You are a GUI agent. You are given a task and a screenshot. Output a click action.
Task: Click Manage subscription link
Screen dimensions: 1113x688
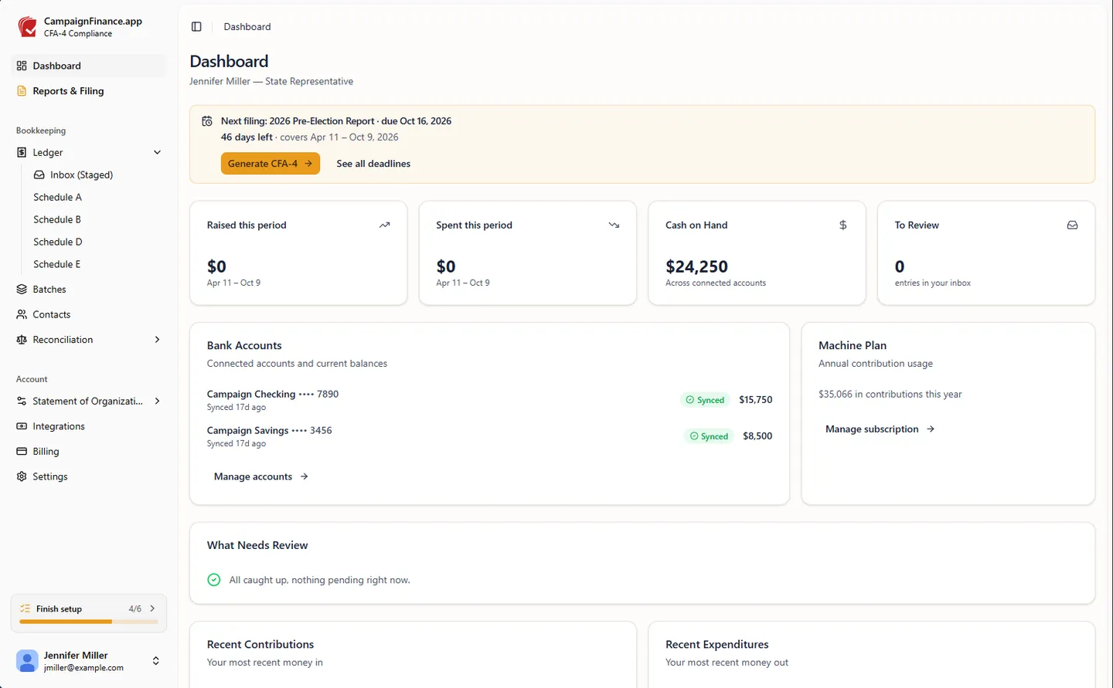coord(880,429)
